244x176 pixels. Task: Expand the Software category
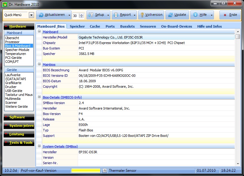click(x=19, y=117)
